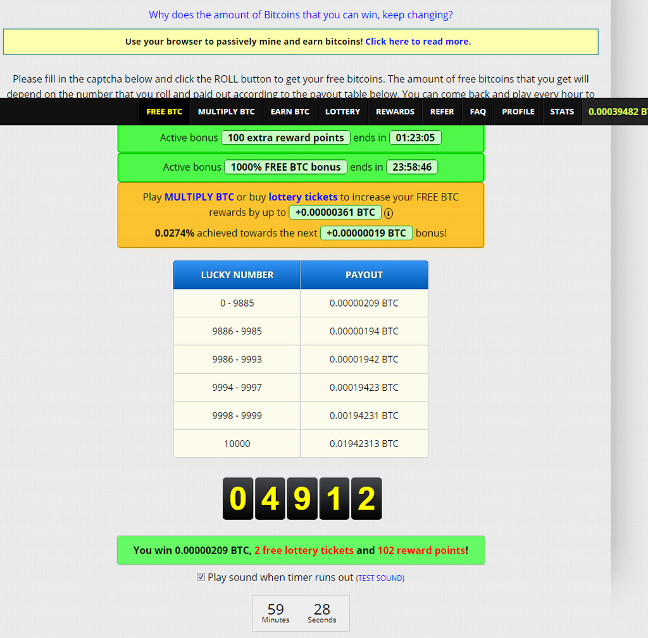Click MULTIPLY BTC link in orange box

199,197
